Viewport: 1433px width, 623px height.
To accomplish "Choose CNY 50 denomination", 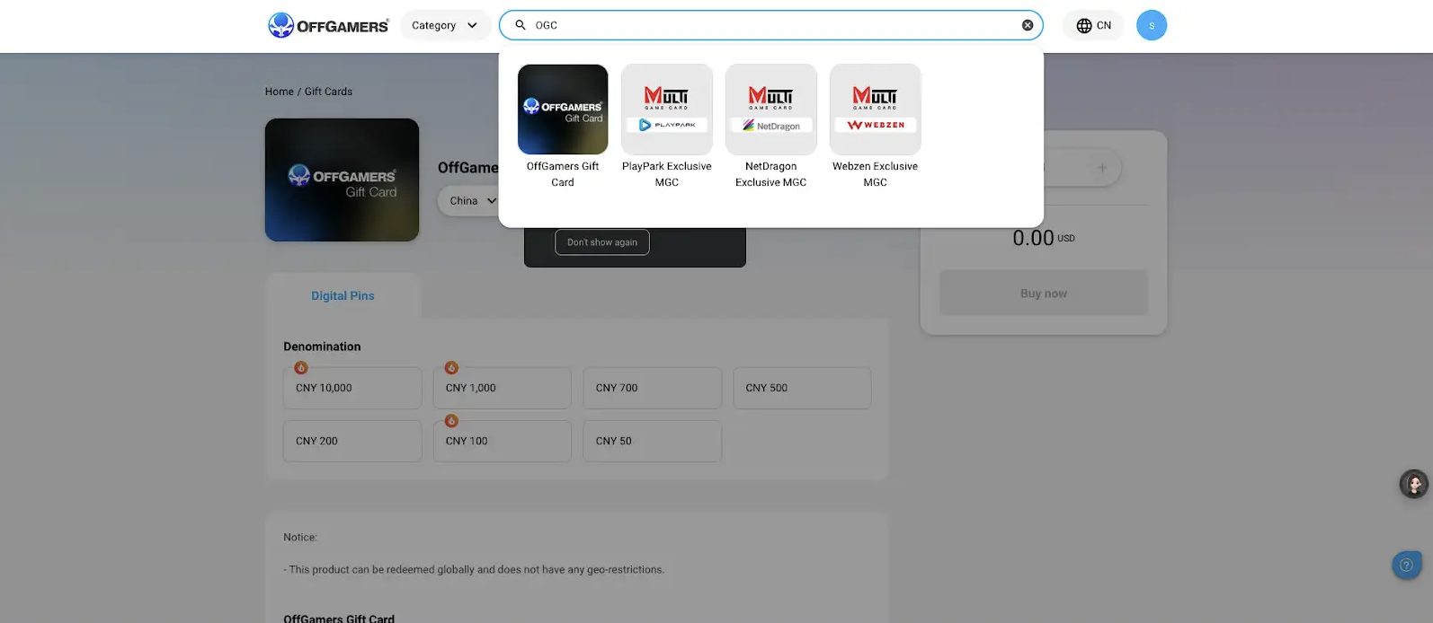I will click(x=653, y=441).
